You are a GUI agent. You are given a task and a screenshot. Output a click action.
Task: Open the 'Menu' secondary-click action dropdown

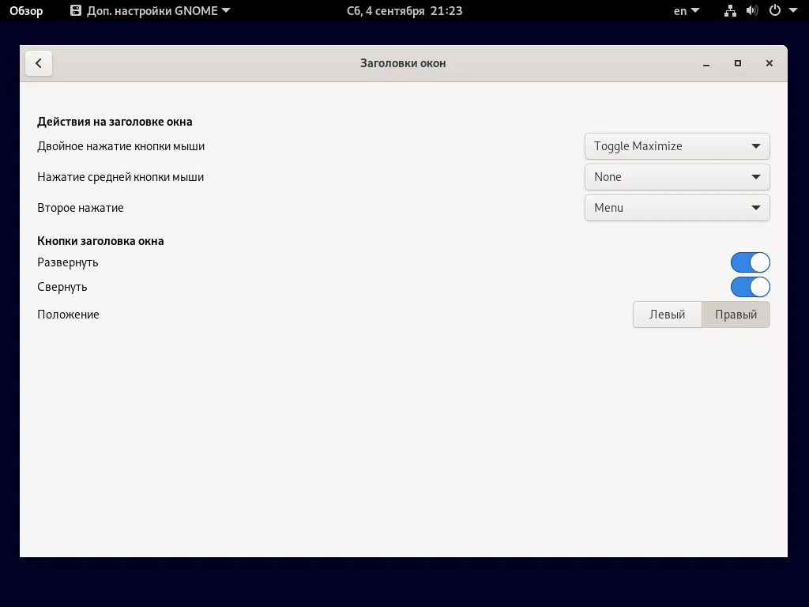(676, 207)
